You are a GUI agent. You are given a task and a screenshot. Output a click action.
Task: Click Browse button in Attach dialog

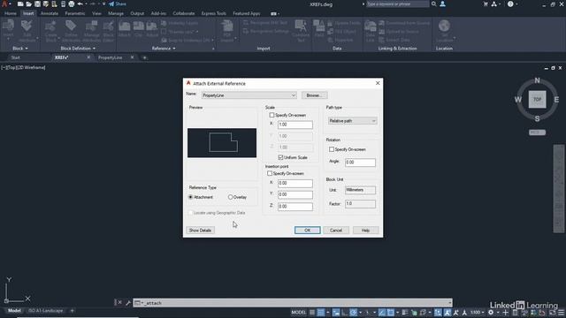(315, 95)
